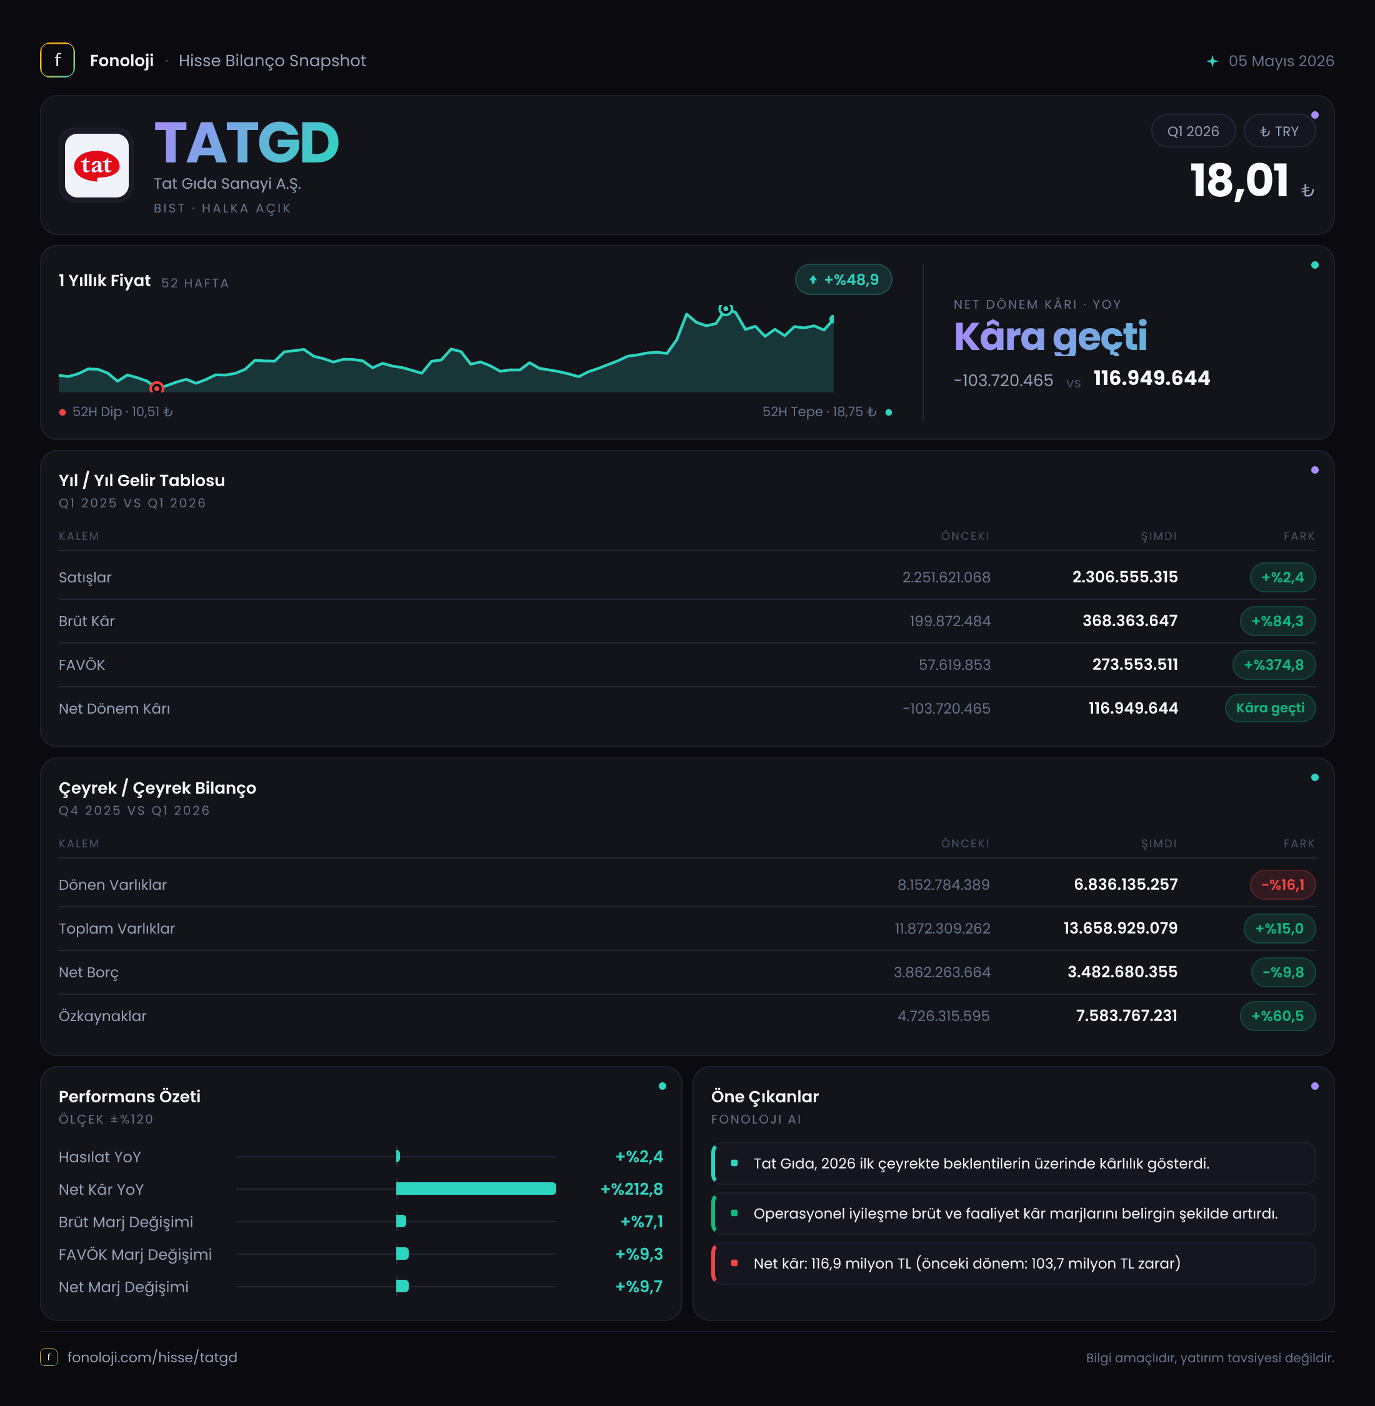Select the Q1 2026 period pill
Screen dimensions: 1375x1406
pyautogui.click(x=1193, y=131)
